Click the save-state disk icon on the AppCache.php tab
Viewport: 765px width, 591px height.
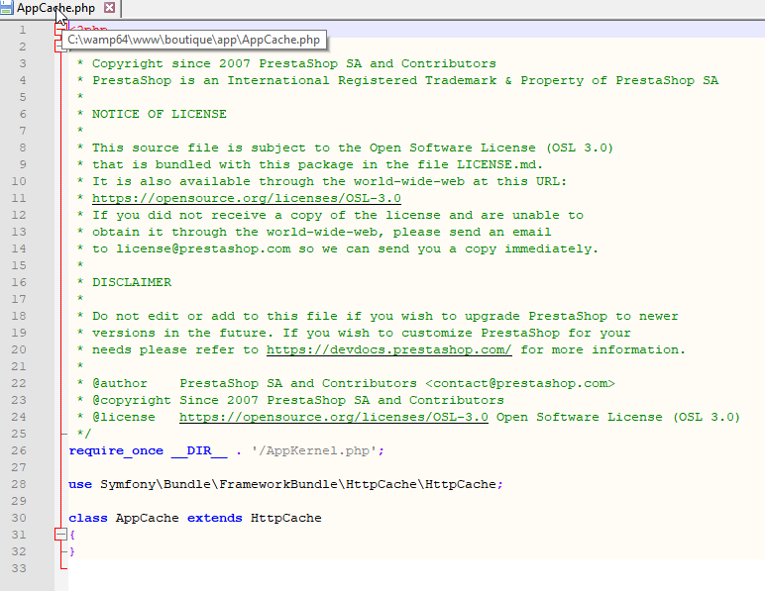coord(6,8)
